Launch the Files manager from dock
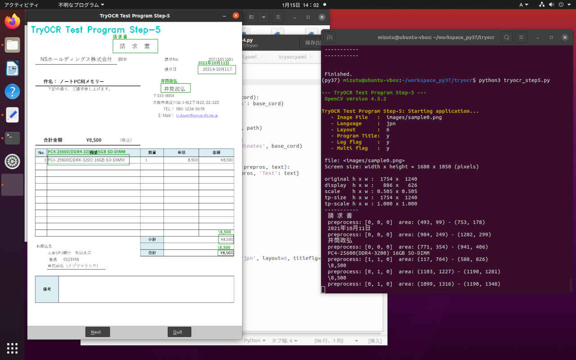This screenshot has width=576, height=360. (x=12, y=45)
